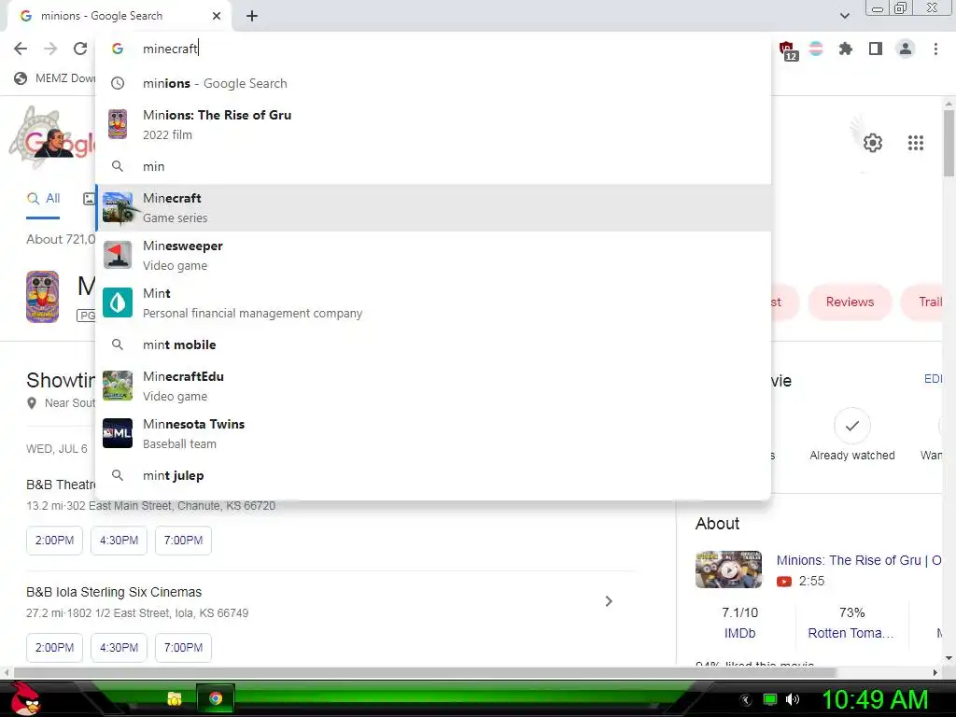Select the 2:00PM showtime at B&B Theatres Chanute
This screenshot has width=956, height=717.
coord(54,541)
